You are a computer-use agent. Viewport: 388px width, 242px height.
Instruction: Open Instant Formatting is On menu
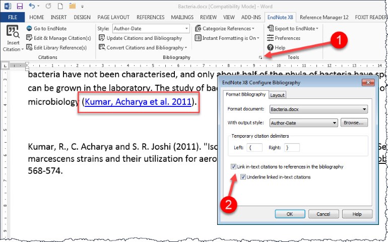(227, 38)
